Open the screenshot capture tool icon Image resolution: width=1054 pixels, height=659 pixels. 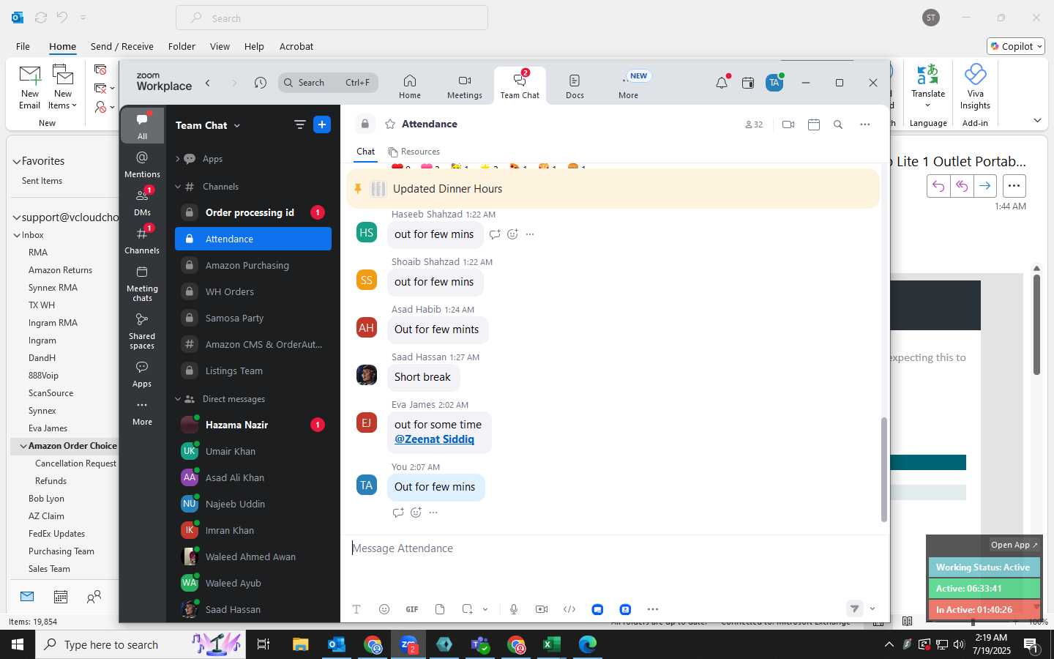[x=468, y=609]
